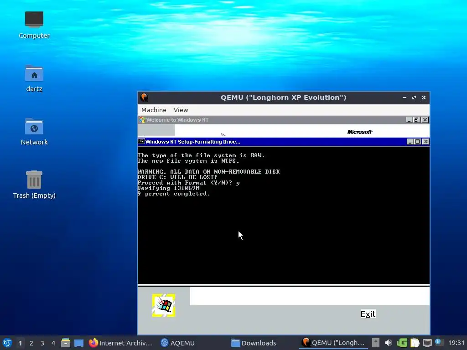The image size is (467, 350).
Task: Open the Lubuntu start menu
Action: point(7,343)
